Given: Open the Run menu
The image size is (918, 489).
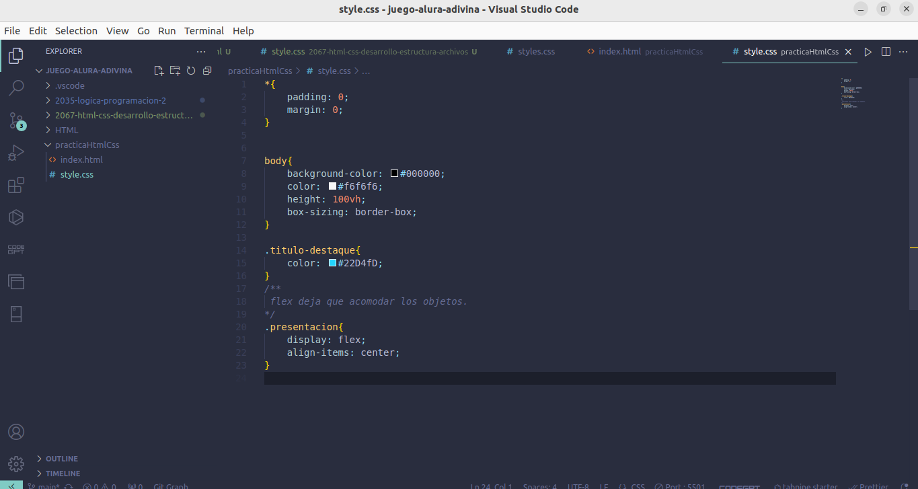Looking at the screenshot, I should pyautogui.click(x=167, y=31).
